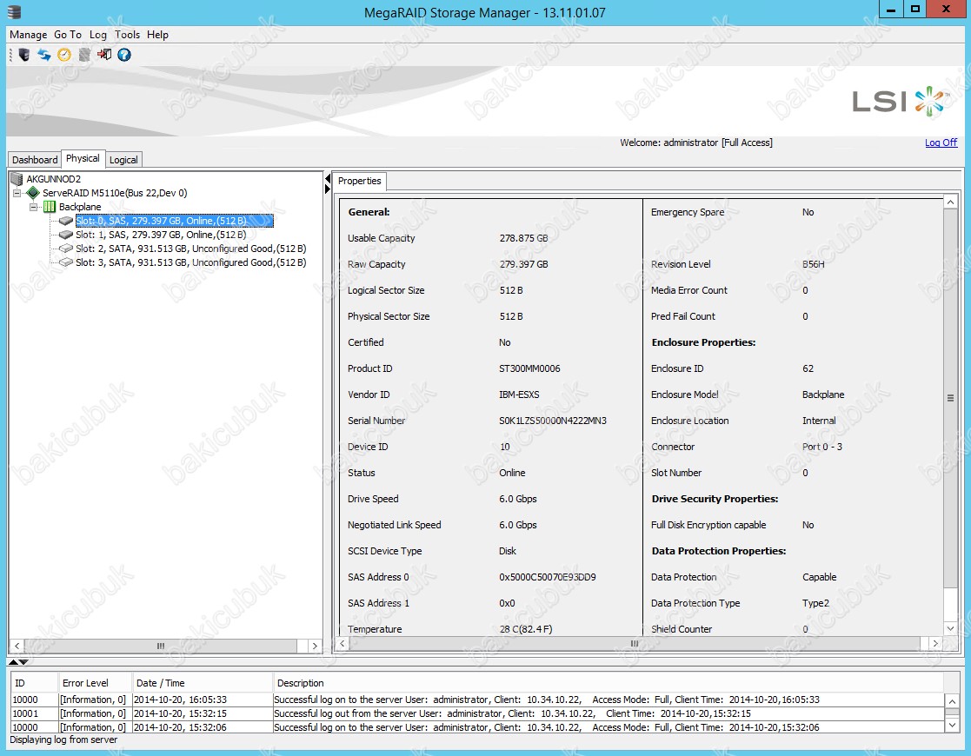Select the log entry timed 15:32:06

point(477,727)
